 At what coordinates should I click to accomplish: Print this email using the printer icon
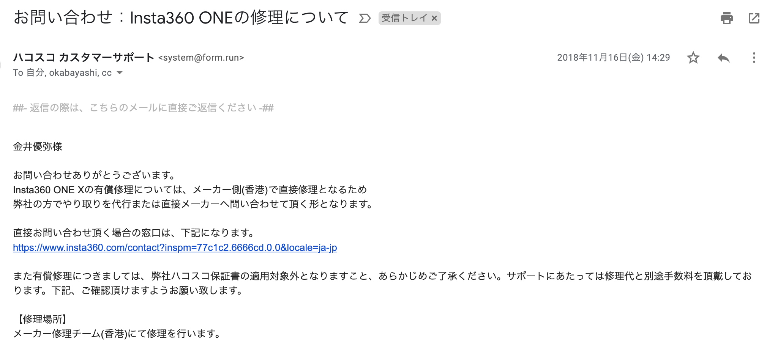(726, 18)
